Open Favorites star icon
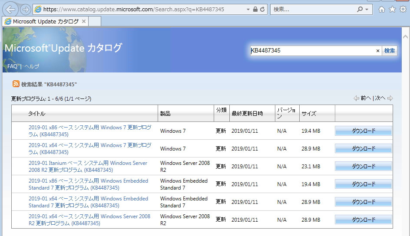Image resolution: width=410 pixels, height=236 pixels. click(392, 10)
